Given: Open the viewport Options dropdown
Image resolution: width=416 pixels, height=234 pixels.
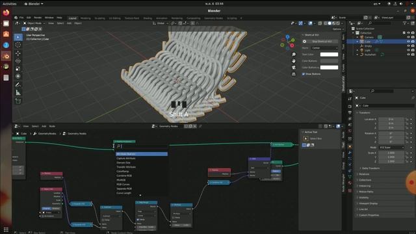Looking at the screenshot, I should [337, 29].
